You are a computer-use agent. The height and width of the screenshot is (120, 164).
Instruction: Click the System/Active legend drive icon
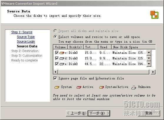click(x=102, y=87)
